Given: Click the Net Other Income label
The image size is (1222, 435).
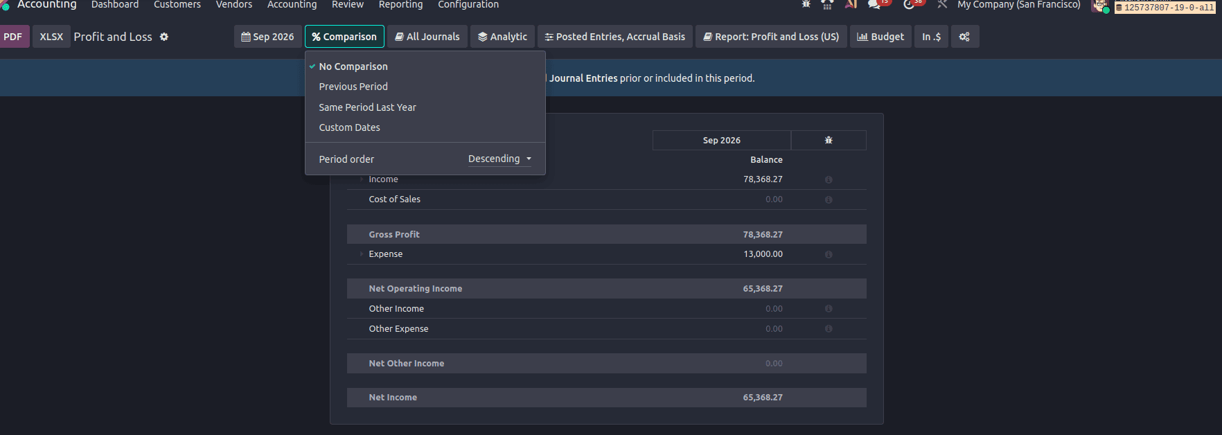Looking at the screenshot, I should coord(406,364).
